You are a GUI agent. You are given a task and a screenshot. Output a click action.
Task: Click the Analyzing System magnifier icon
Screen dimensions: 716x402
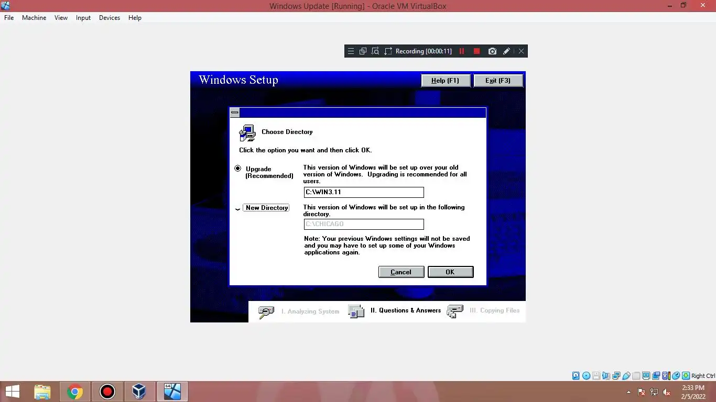coord(266,312)
